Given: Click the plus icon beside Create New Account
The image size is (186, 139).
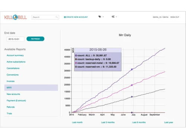Looking at the screenshot, I should (x=65, y=17).
